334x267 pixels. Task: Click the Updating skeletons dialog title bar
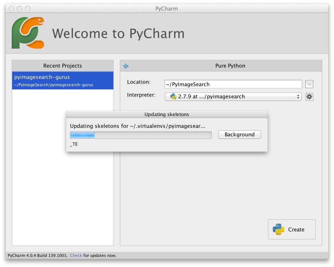167,114
